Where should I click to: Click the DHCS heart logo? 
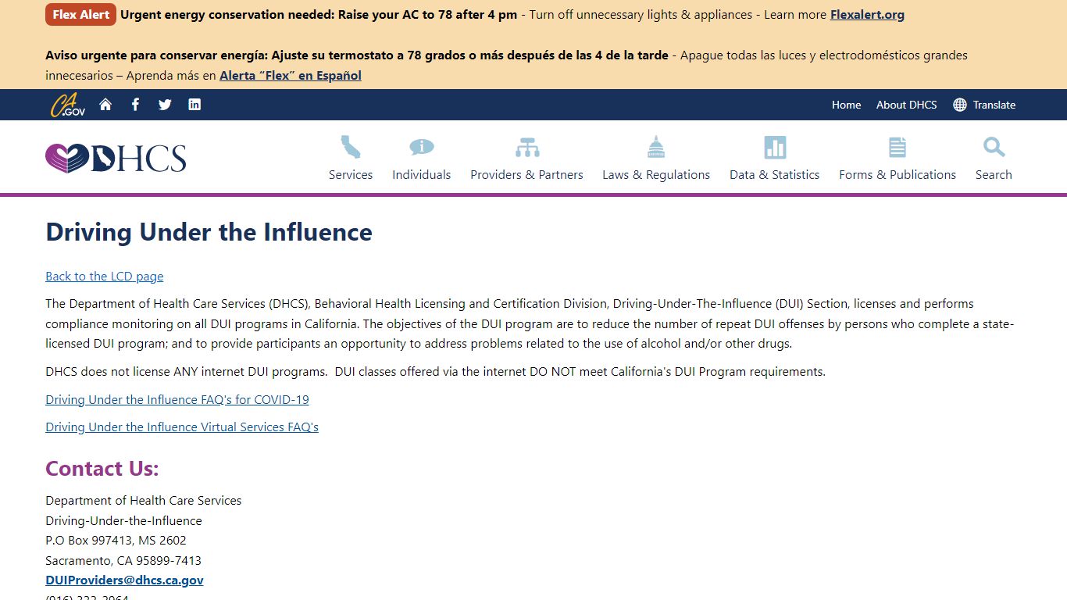[116, 158]
